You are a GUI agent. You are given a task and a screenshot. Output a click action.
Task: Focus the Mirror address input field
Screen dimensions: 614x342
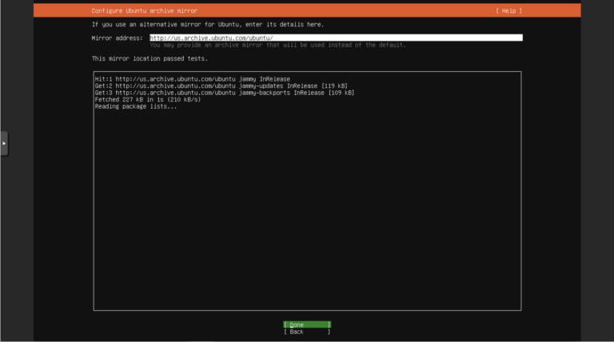(x=336, y=38)
